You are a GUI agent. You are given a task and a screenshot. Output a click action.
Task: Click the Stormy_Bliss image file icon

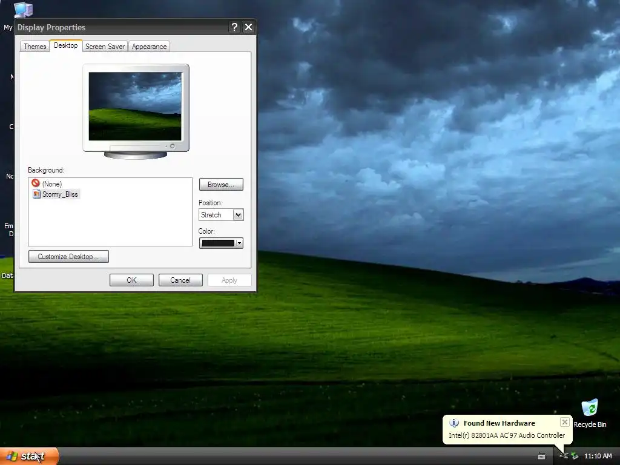(x=36, y=194)
